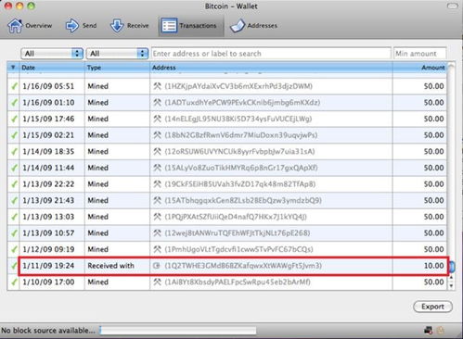Screen dimensions: 463x339
Task: Click mining pickaxe icon on 1/15/09 02:21 row
Action: coord(157,135)
